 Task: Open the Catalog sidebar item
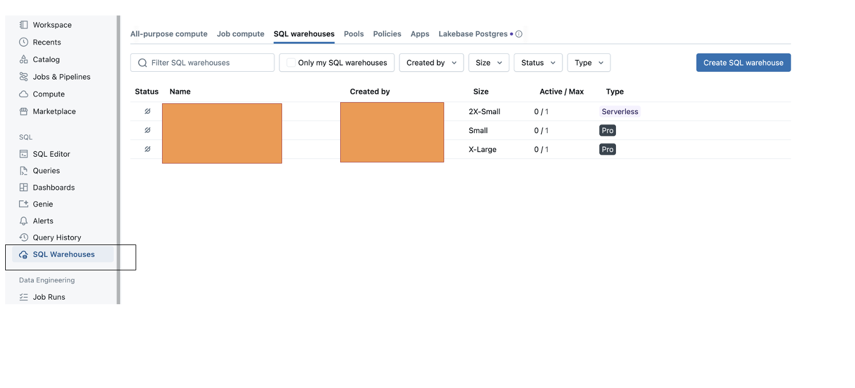[46, 59]
